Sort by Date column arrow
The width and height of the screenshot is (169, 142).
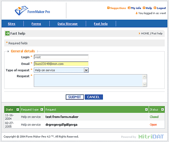point(18,109)
